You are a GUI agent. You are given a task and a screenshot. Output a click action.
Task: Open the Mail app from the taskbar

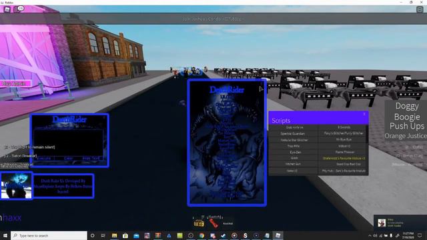pyautogui.click(x=136, y=235)
